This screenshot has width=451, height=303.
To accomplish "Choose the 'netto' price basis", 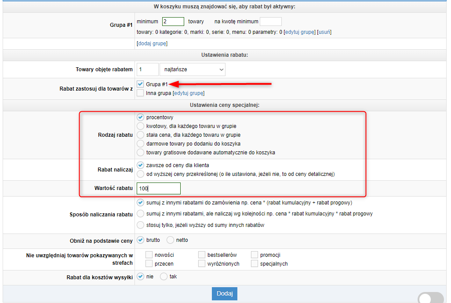I will (170, 240).
